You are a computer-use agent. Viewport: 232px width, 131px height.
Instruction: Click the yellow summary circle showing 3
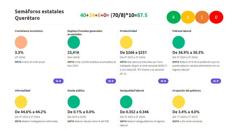188,17
